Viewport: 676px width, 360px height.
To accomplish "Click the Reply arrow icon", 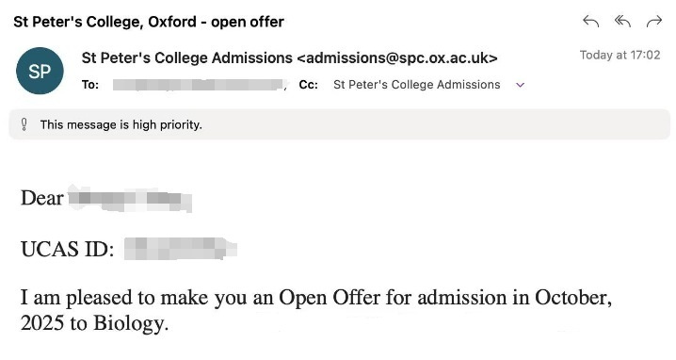I will [590, 21].
